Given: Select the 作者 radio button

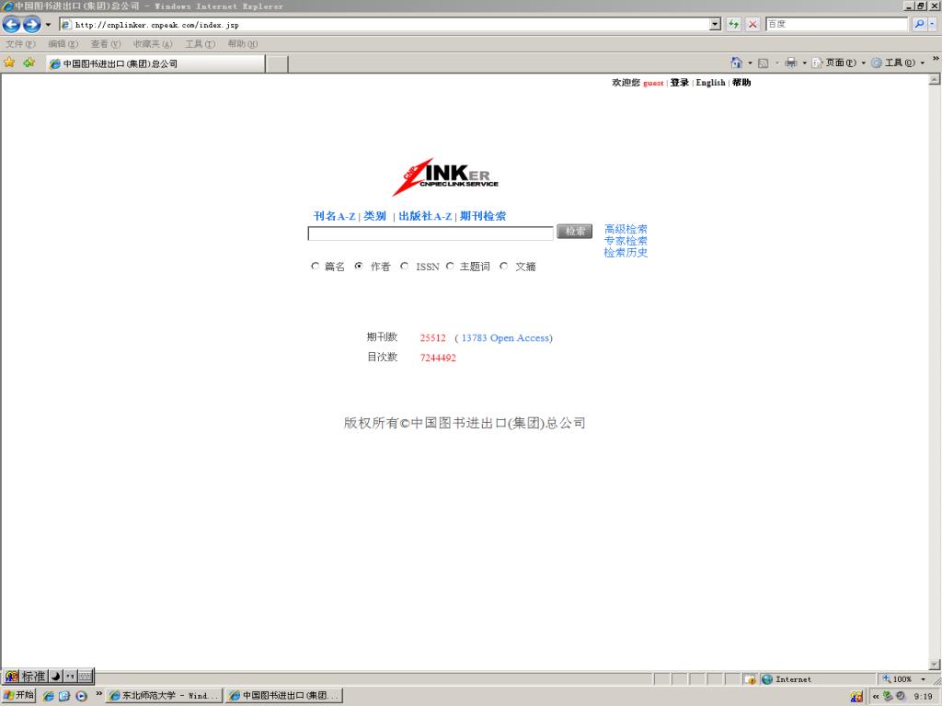Looking at the screenshot, I should (x=359, y=266).
